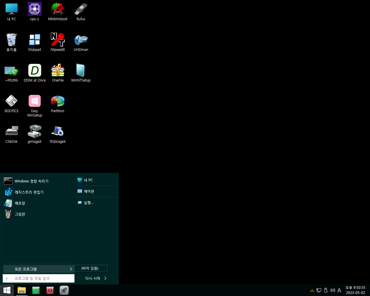The image size is (370, 296).
Task: Launch the ChkDsk desktop icon
Action: 12,134
